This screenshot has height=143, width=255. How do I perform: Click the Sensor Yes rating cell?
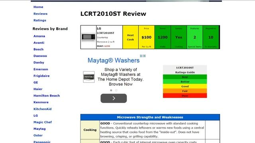click(x=179, y=37)
